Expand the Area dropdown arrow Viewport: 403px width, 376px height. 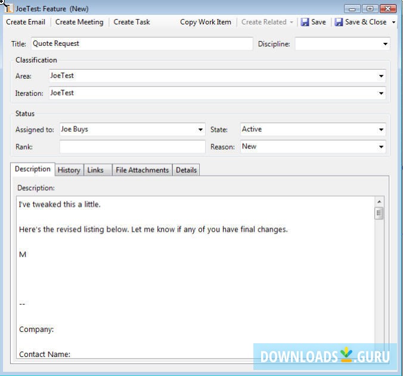point(381,76)
